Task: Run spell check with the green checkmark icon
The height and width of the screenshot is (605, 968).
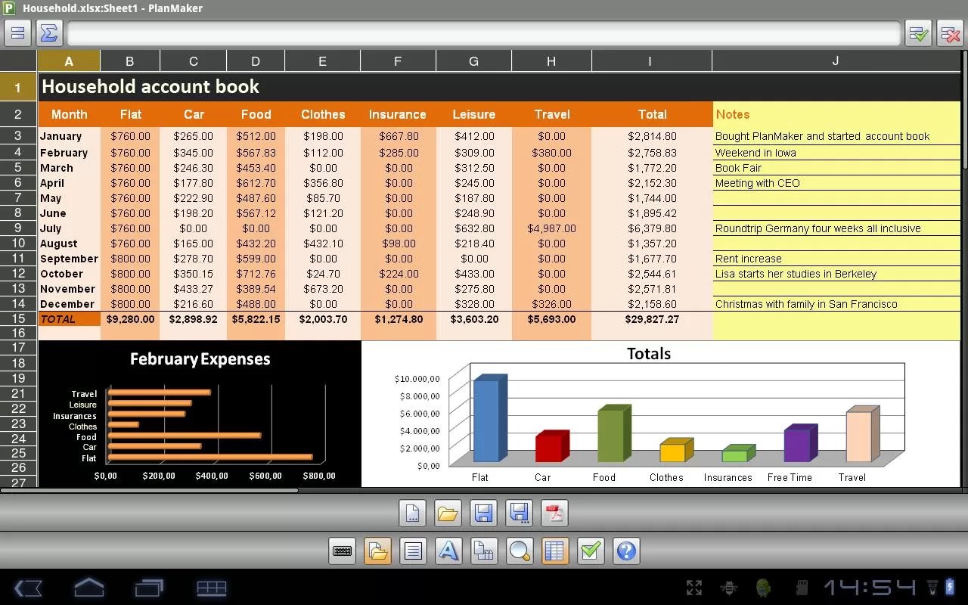Action: pos(591,551)
